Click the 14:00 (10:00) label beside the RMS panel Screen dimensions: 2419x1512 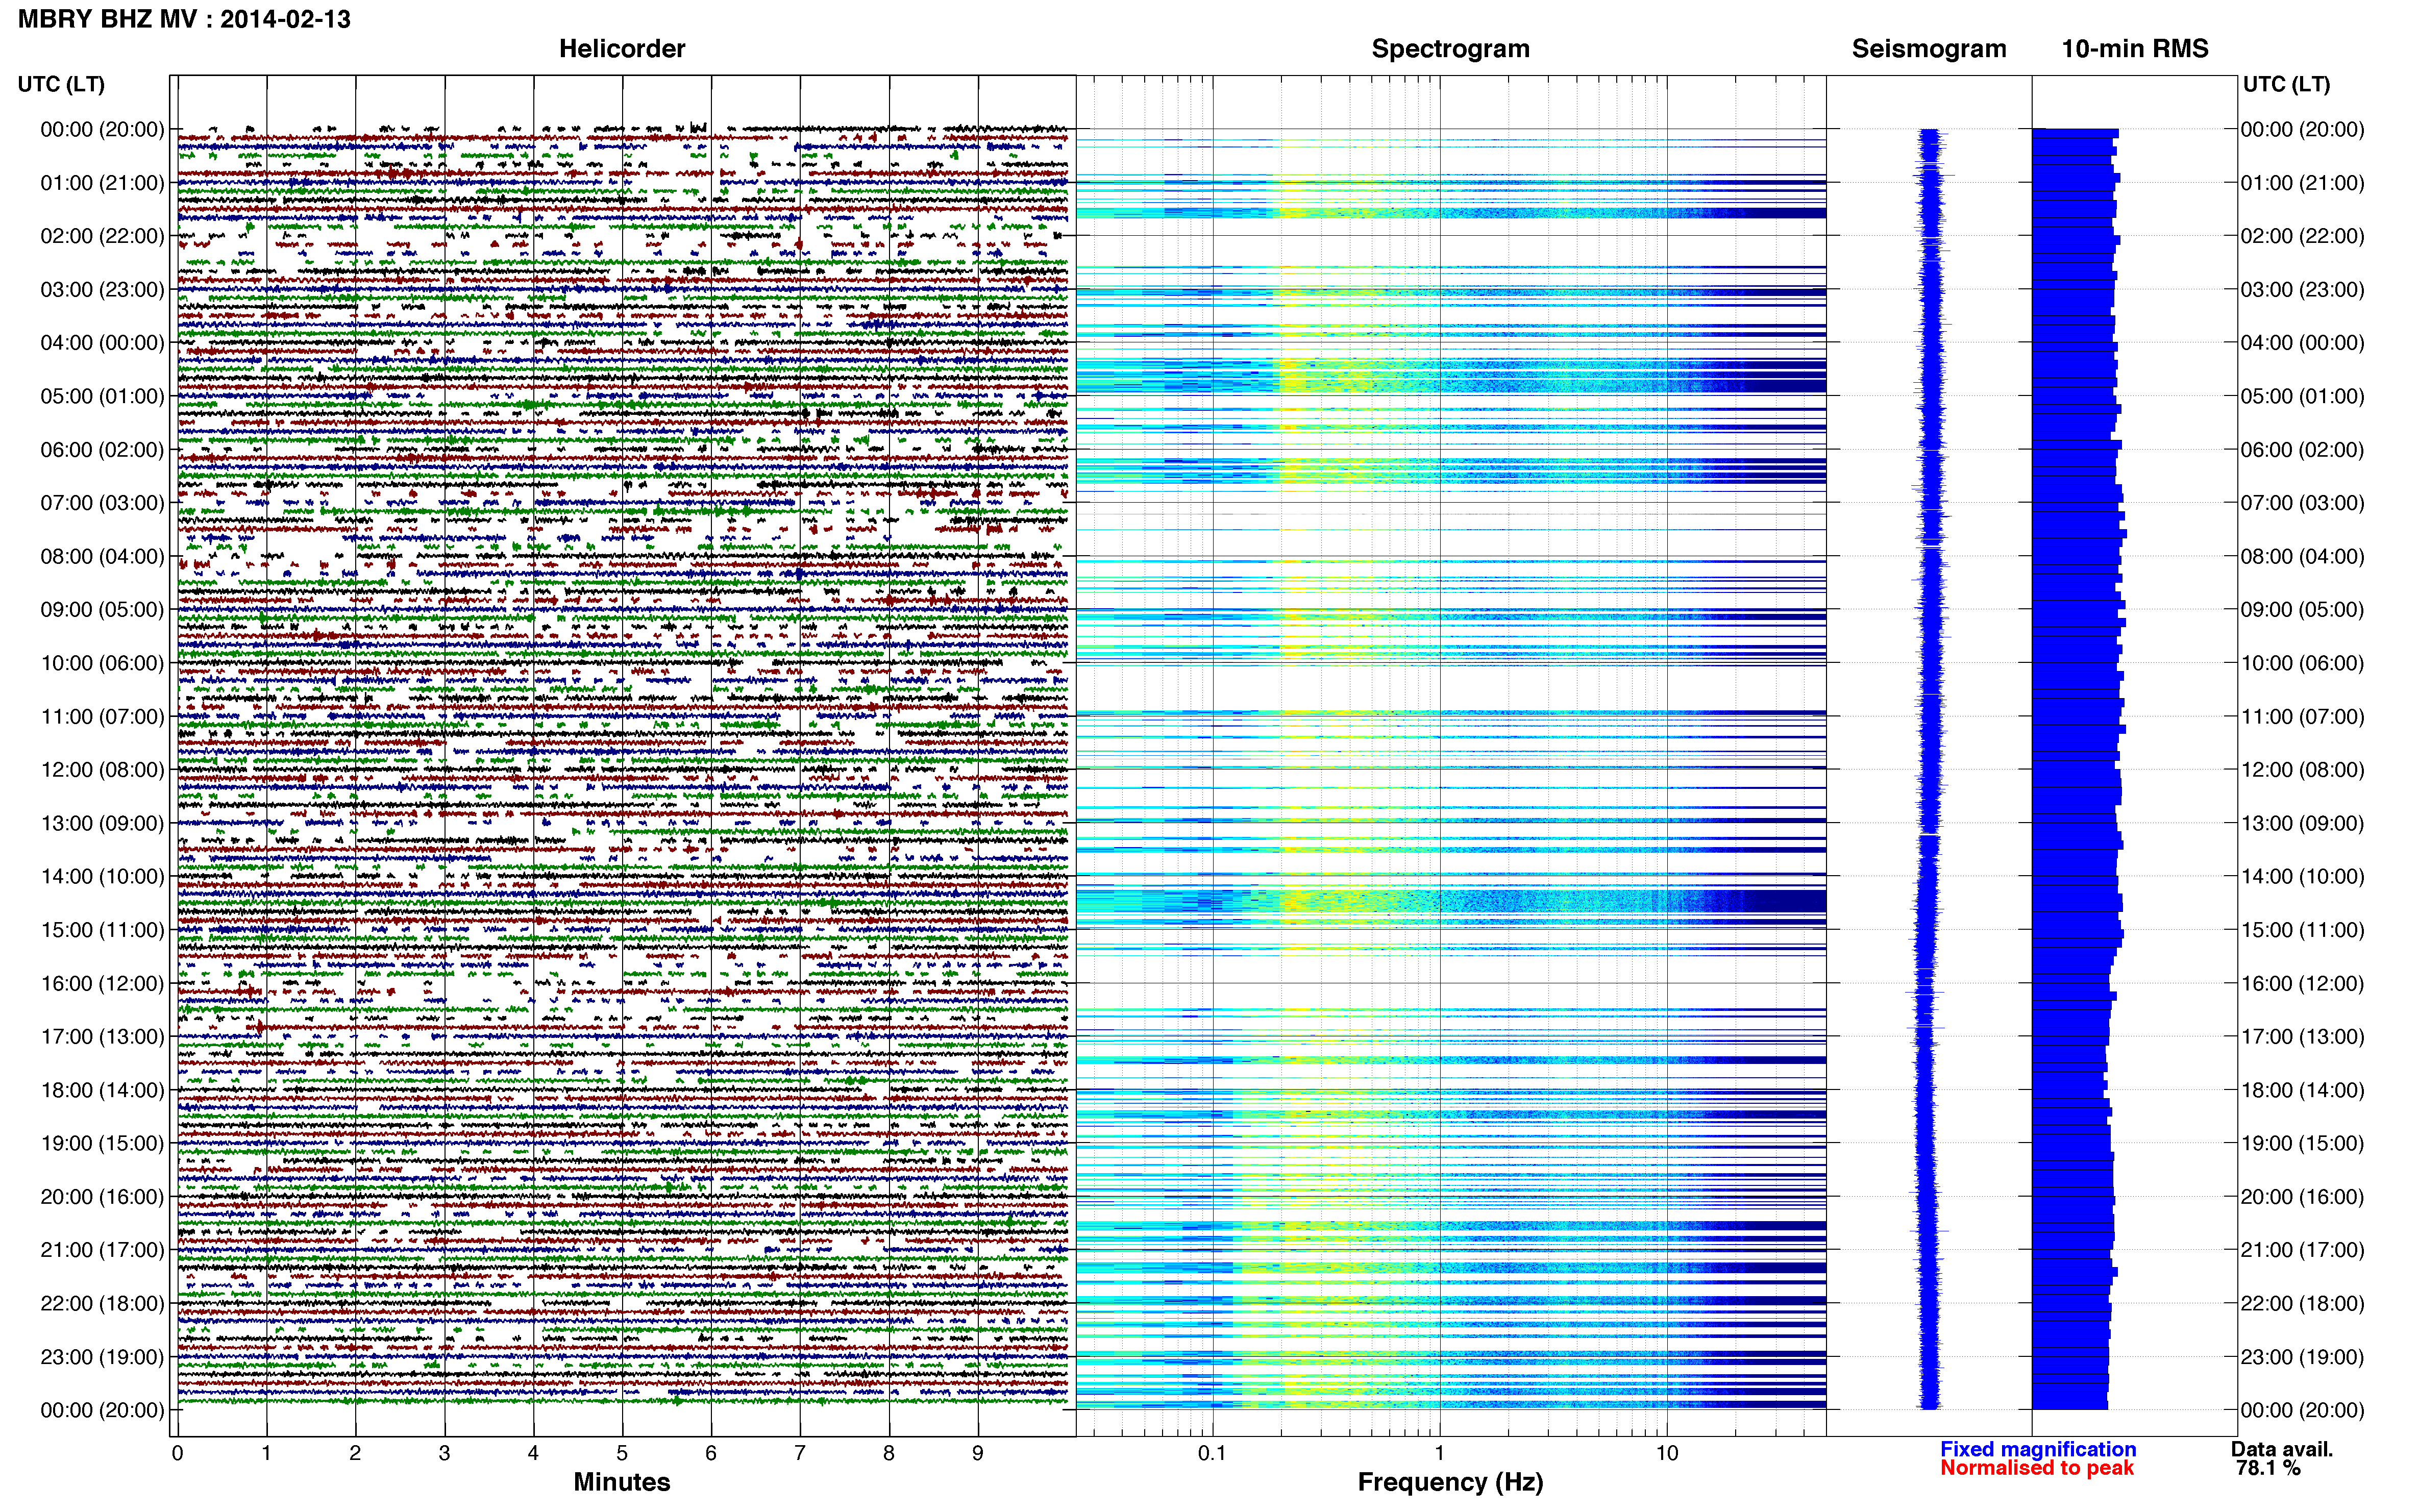pos(2302,877)
